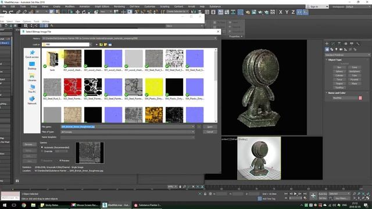Open the File name dropdown arrow
Viewport: 372px width, 209px height.
click(x=193, y=127)
